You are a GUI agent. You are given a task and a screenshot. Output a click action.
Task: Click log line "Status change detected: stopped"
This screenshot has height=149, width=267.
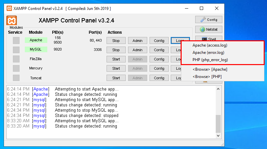click(86, 116)
